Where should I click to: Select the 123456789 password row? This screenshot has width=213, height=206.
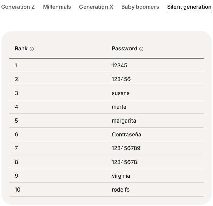pyautogui.click(x=126, y=148)
